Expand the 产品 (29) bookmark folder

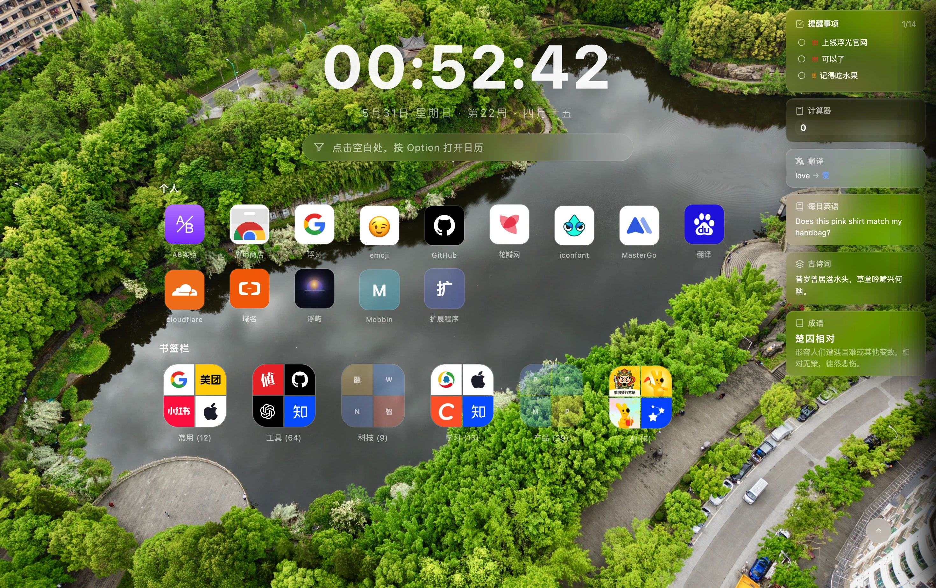551,396
